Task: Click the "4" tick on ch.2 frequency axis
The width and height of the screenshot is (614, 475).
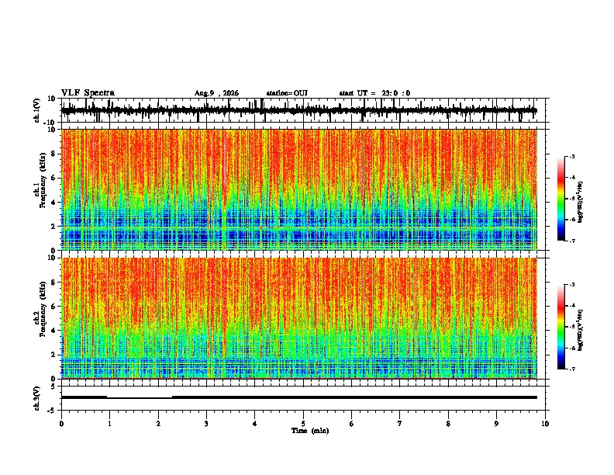Action: [x=53, y=331]
